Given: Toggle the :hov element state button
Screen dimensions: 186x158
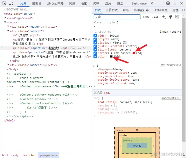Looking at the screenshot, I should pos(146,17).
